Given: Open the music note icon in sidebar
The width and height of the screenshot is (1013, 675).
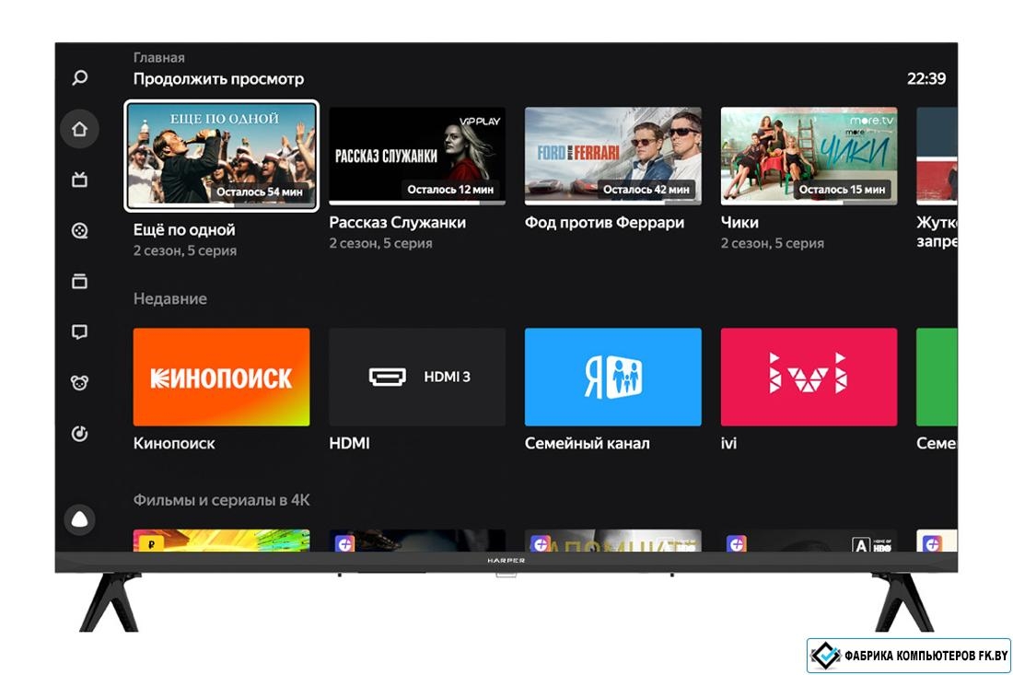Looking at the screenshot, I should [x=79, y=434].
